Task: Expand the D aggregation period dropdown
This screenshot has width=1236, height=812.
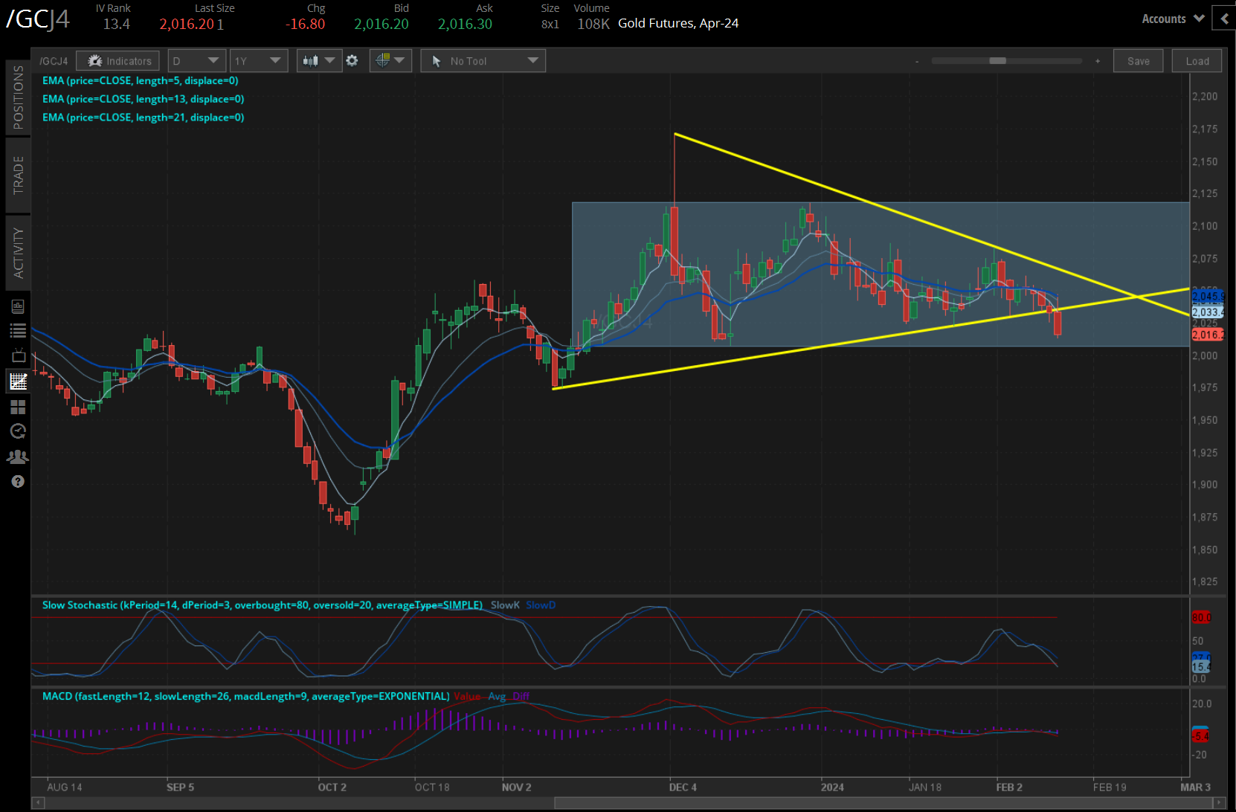Action: click(x=196, y=61)
